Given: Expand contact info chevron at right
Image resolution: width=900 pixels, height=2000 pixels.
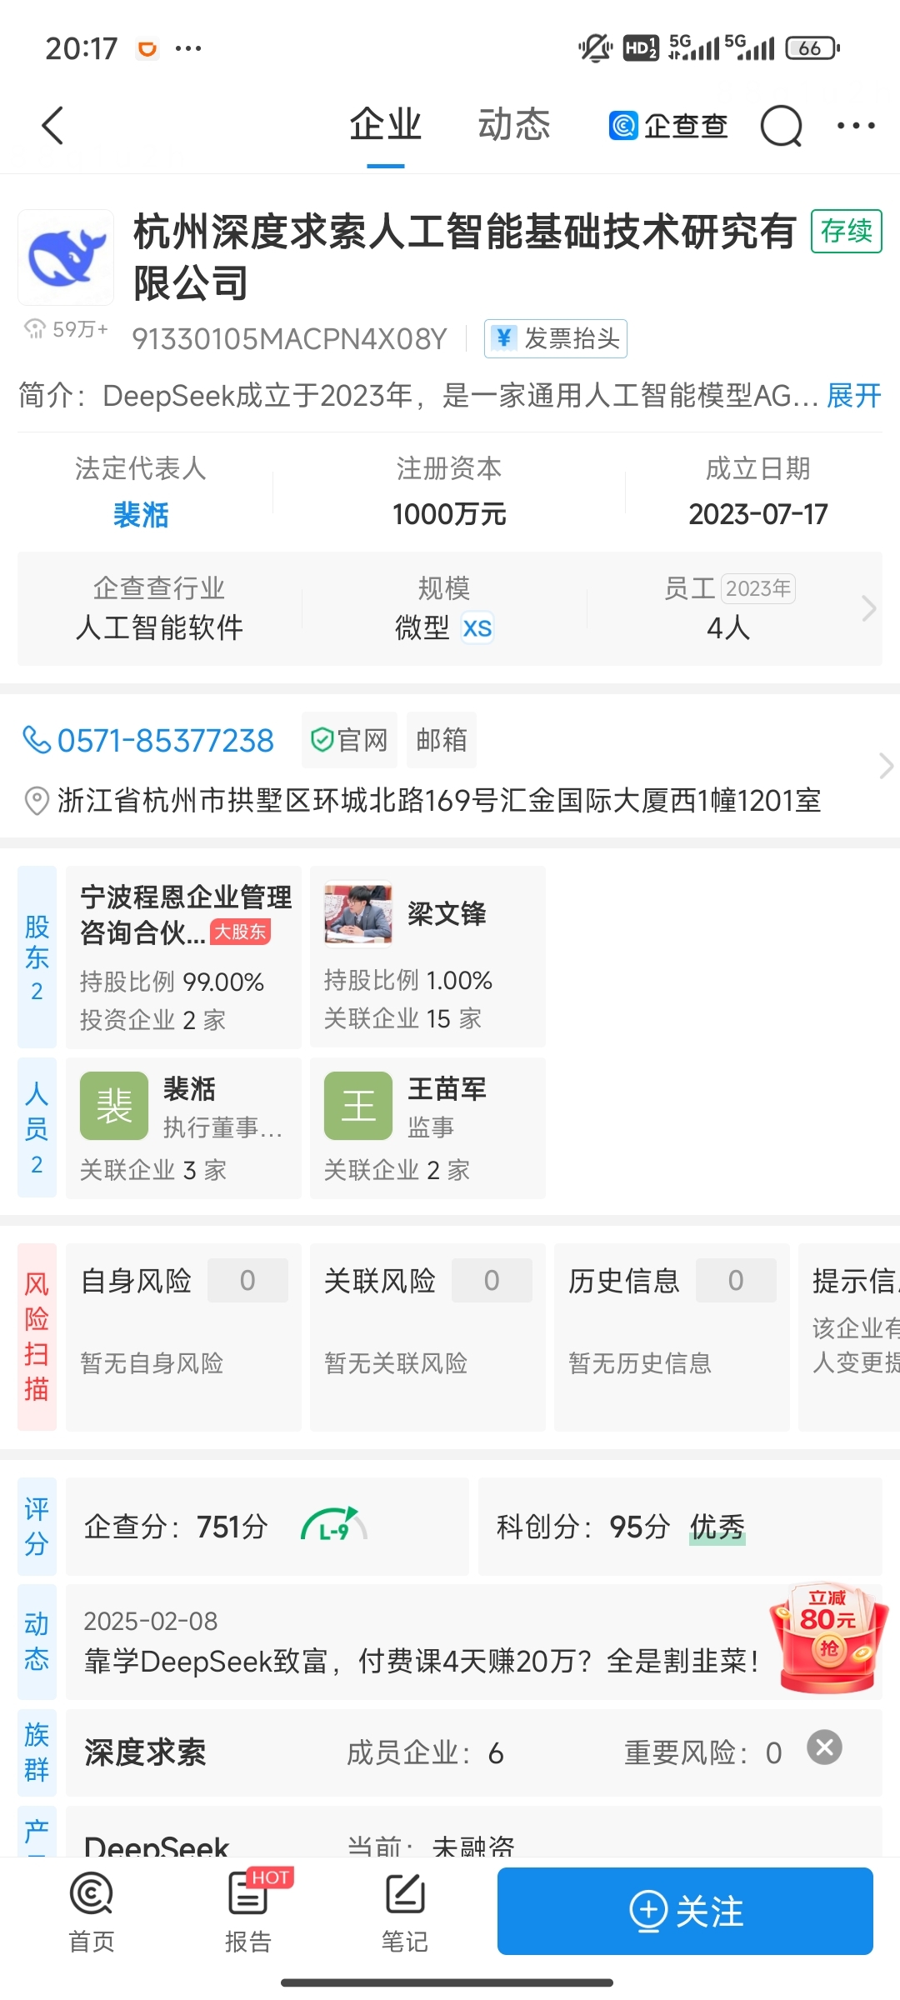Looking at the screenshot, I should 886,766.
